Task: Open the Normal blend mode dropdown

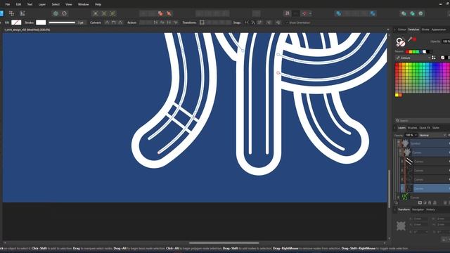Action: point(432,135)
